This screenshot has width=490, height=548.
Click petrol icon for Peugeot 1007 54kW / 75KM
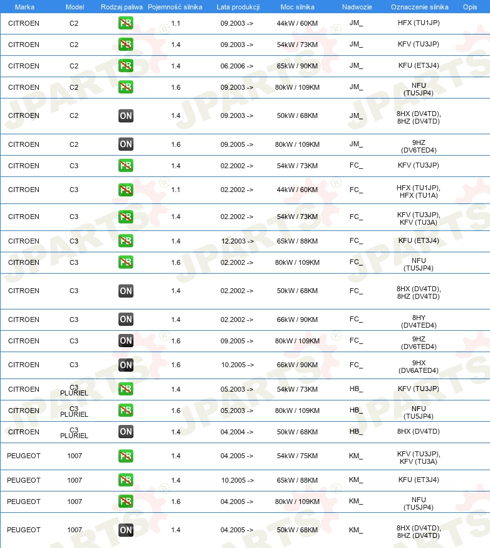tap(125, 456)
